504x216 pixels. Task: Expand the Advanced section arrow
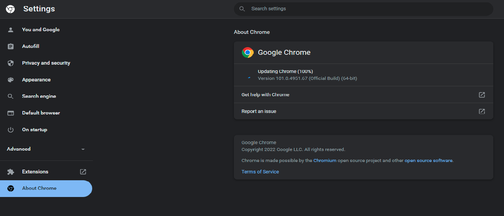coord(83,149)
